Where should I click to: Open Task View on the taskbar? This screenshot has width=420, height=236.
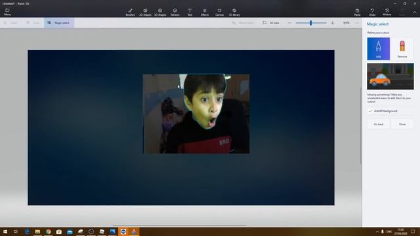(16, 231)
